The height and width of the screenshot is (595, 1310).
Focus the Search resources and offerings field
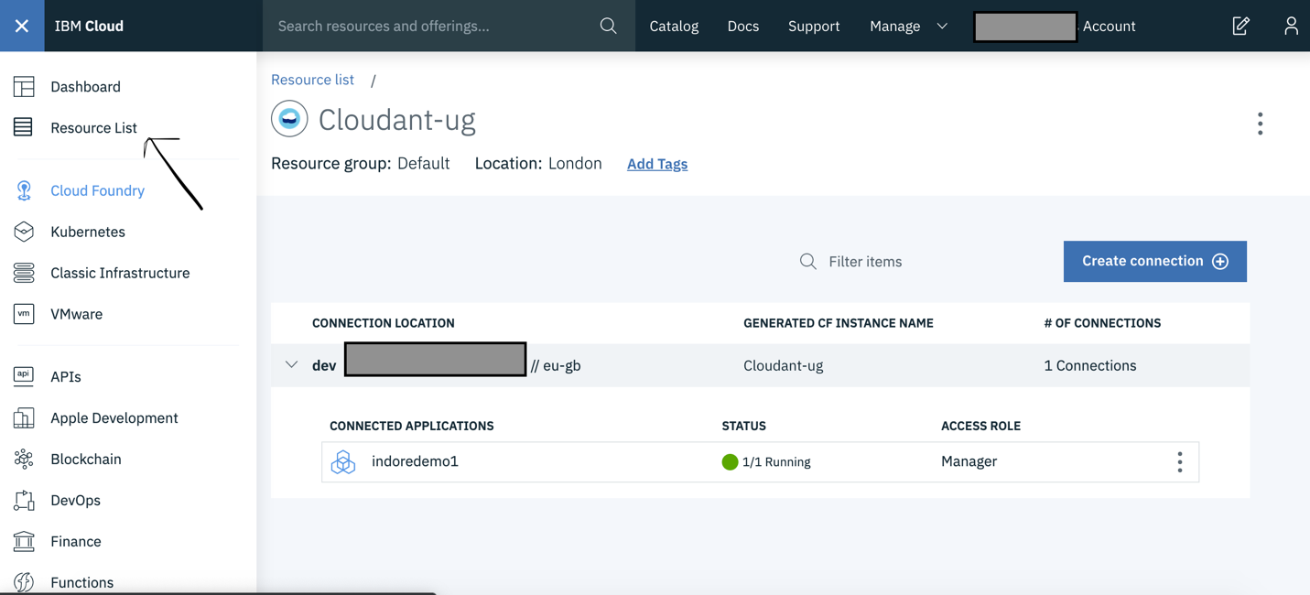(x=449, y=26)
